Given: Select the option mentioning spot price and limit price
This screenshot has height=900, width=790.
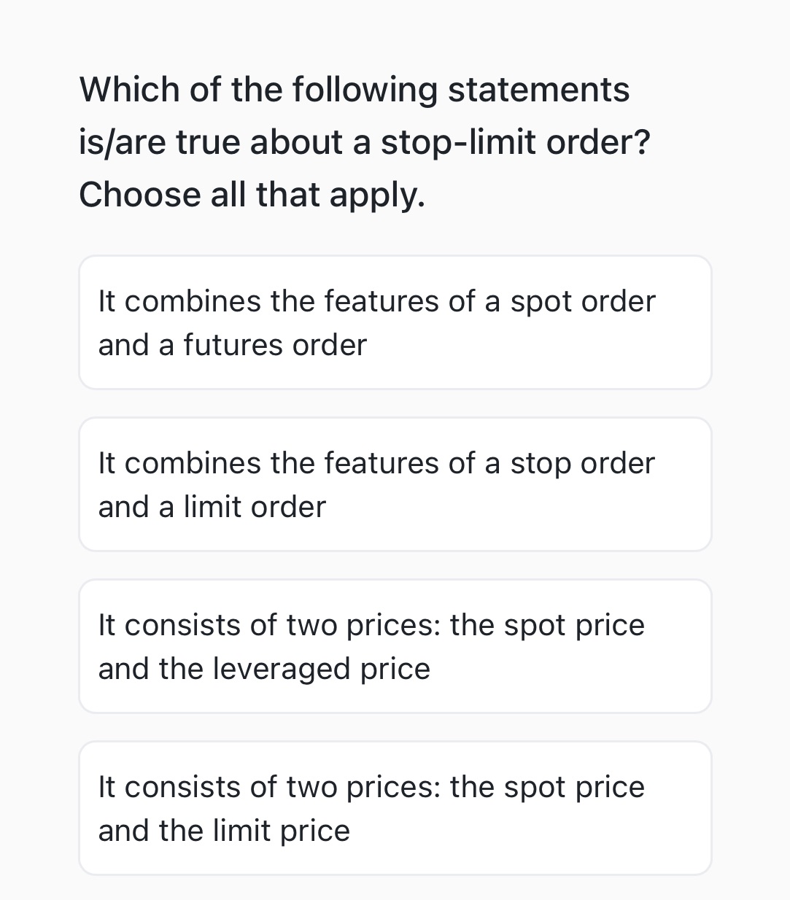Looking at the screenshot, I should 395,807.
